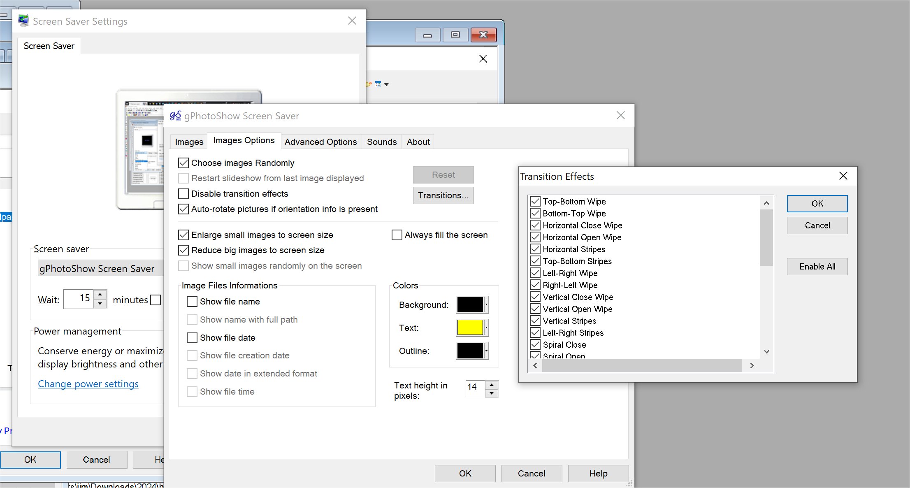Switch to the Advanced Options tab
The image size is (910, 488).
point(320,142)
